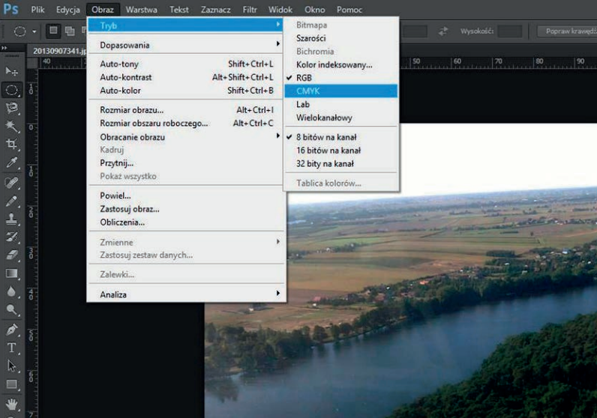Screen dimensions: 597x418
Task: Select the Eyedropper tool
Action: click(12, 163)
